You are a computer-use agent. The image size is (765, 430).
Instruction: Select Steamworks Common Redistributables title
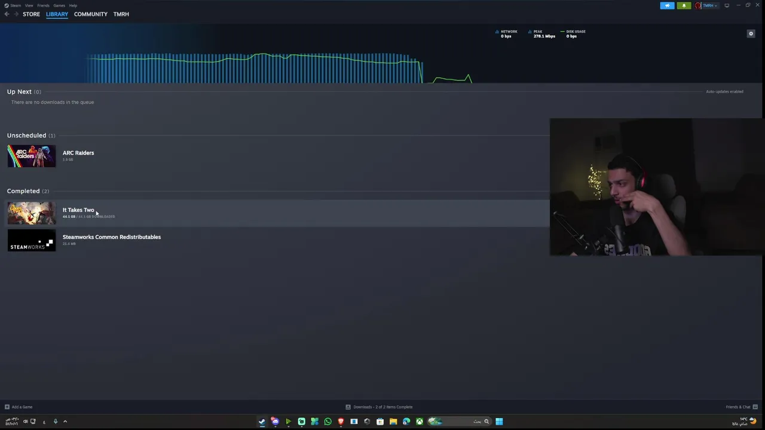(112, 237)
